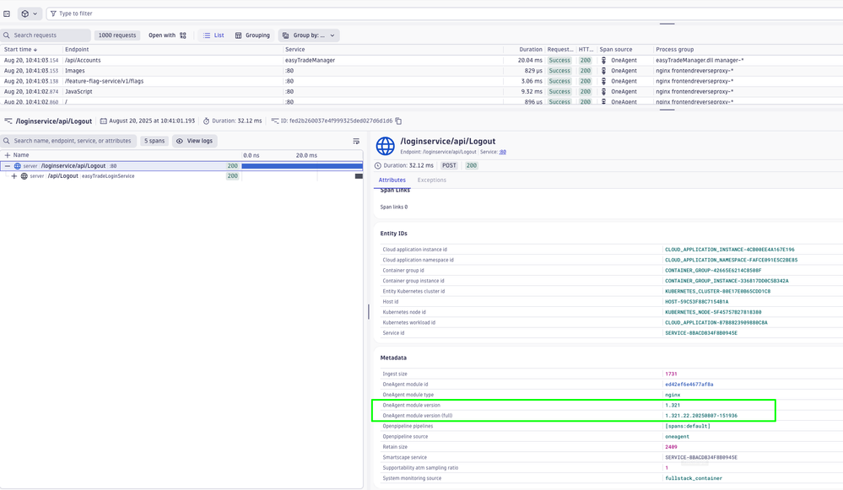
Task: Click the OneAgent module version (full) value
Action: [701, 415]
